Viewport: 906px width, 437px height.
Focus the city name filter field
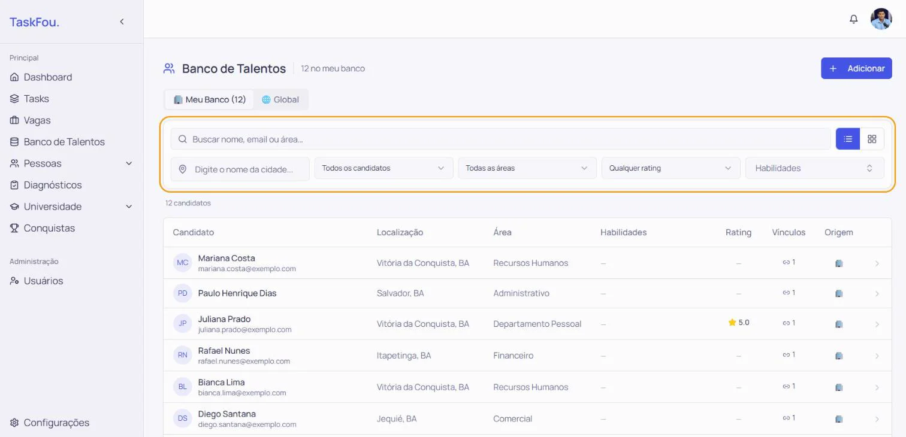[240, 169]
